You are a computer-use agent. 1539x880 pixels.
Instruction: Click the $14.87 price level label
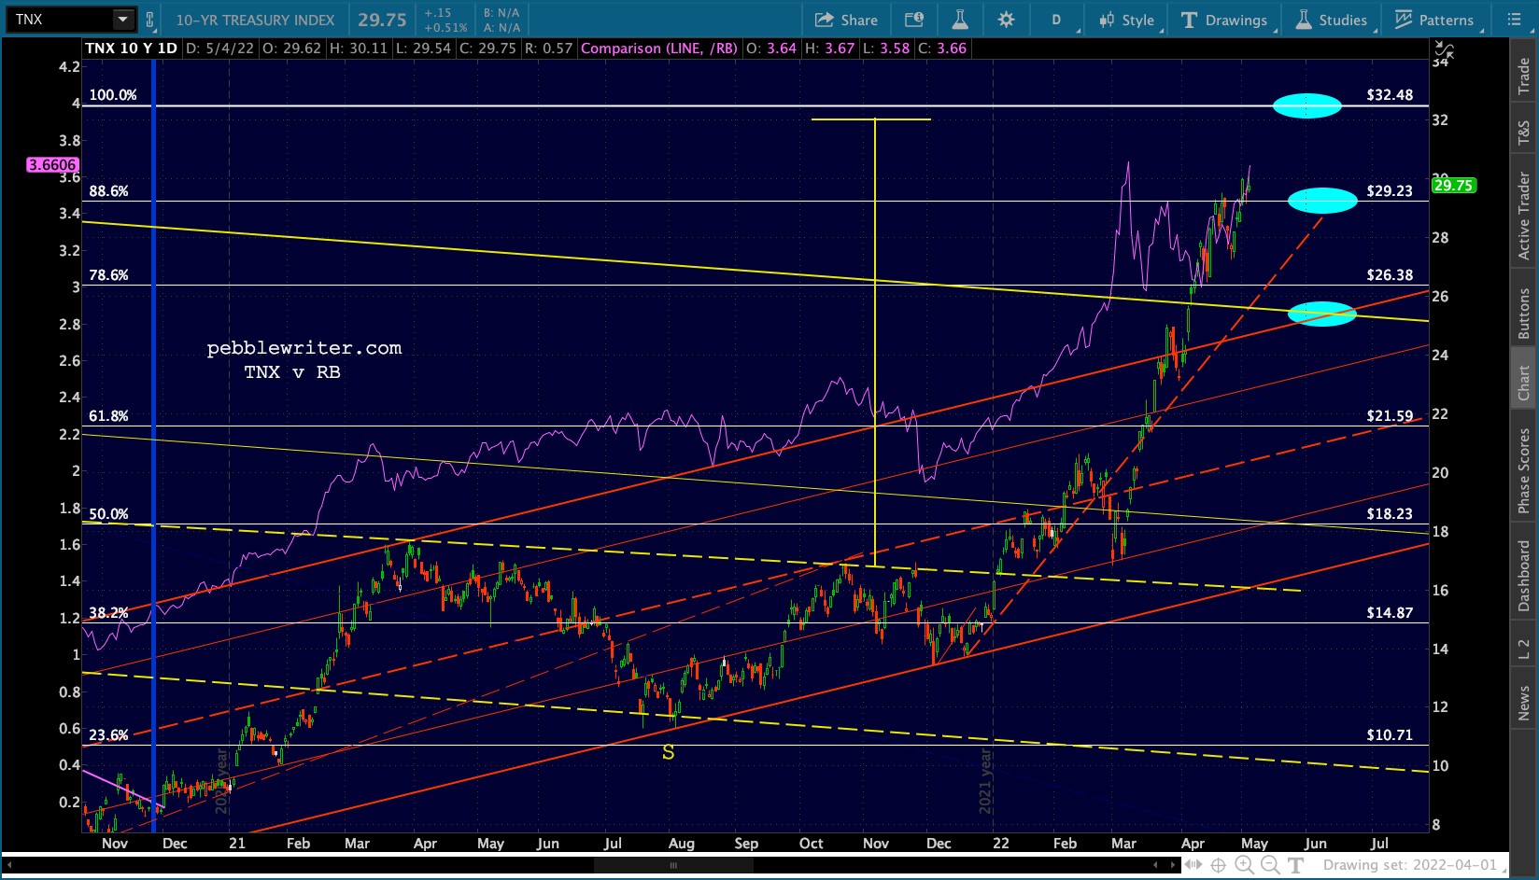point(1390,613)
